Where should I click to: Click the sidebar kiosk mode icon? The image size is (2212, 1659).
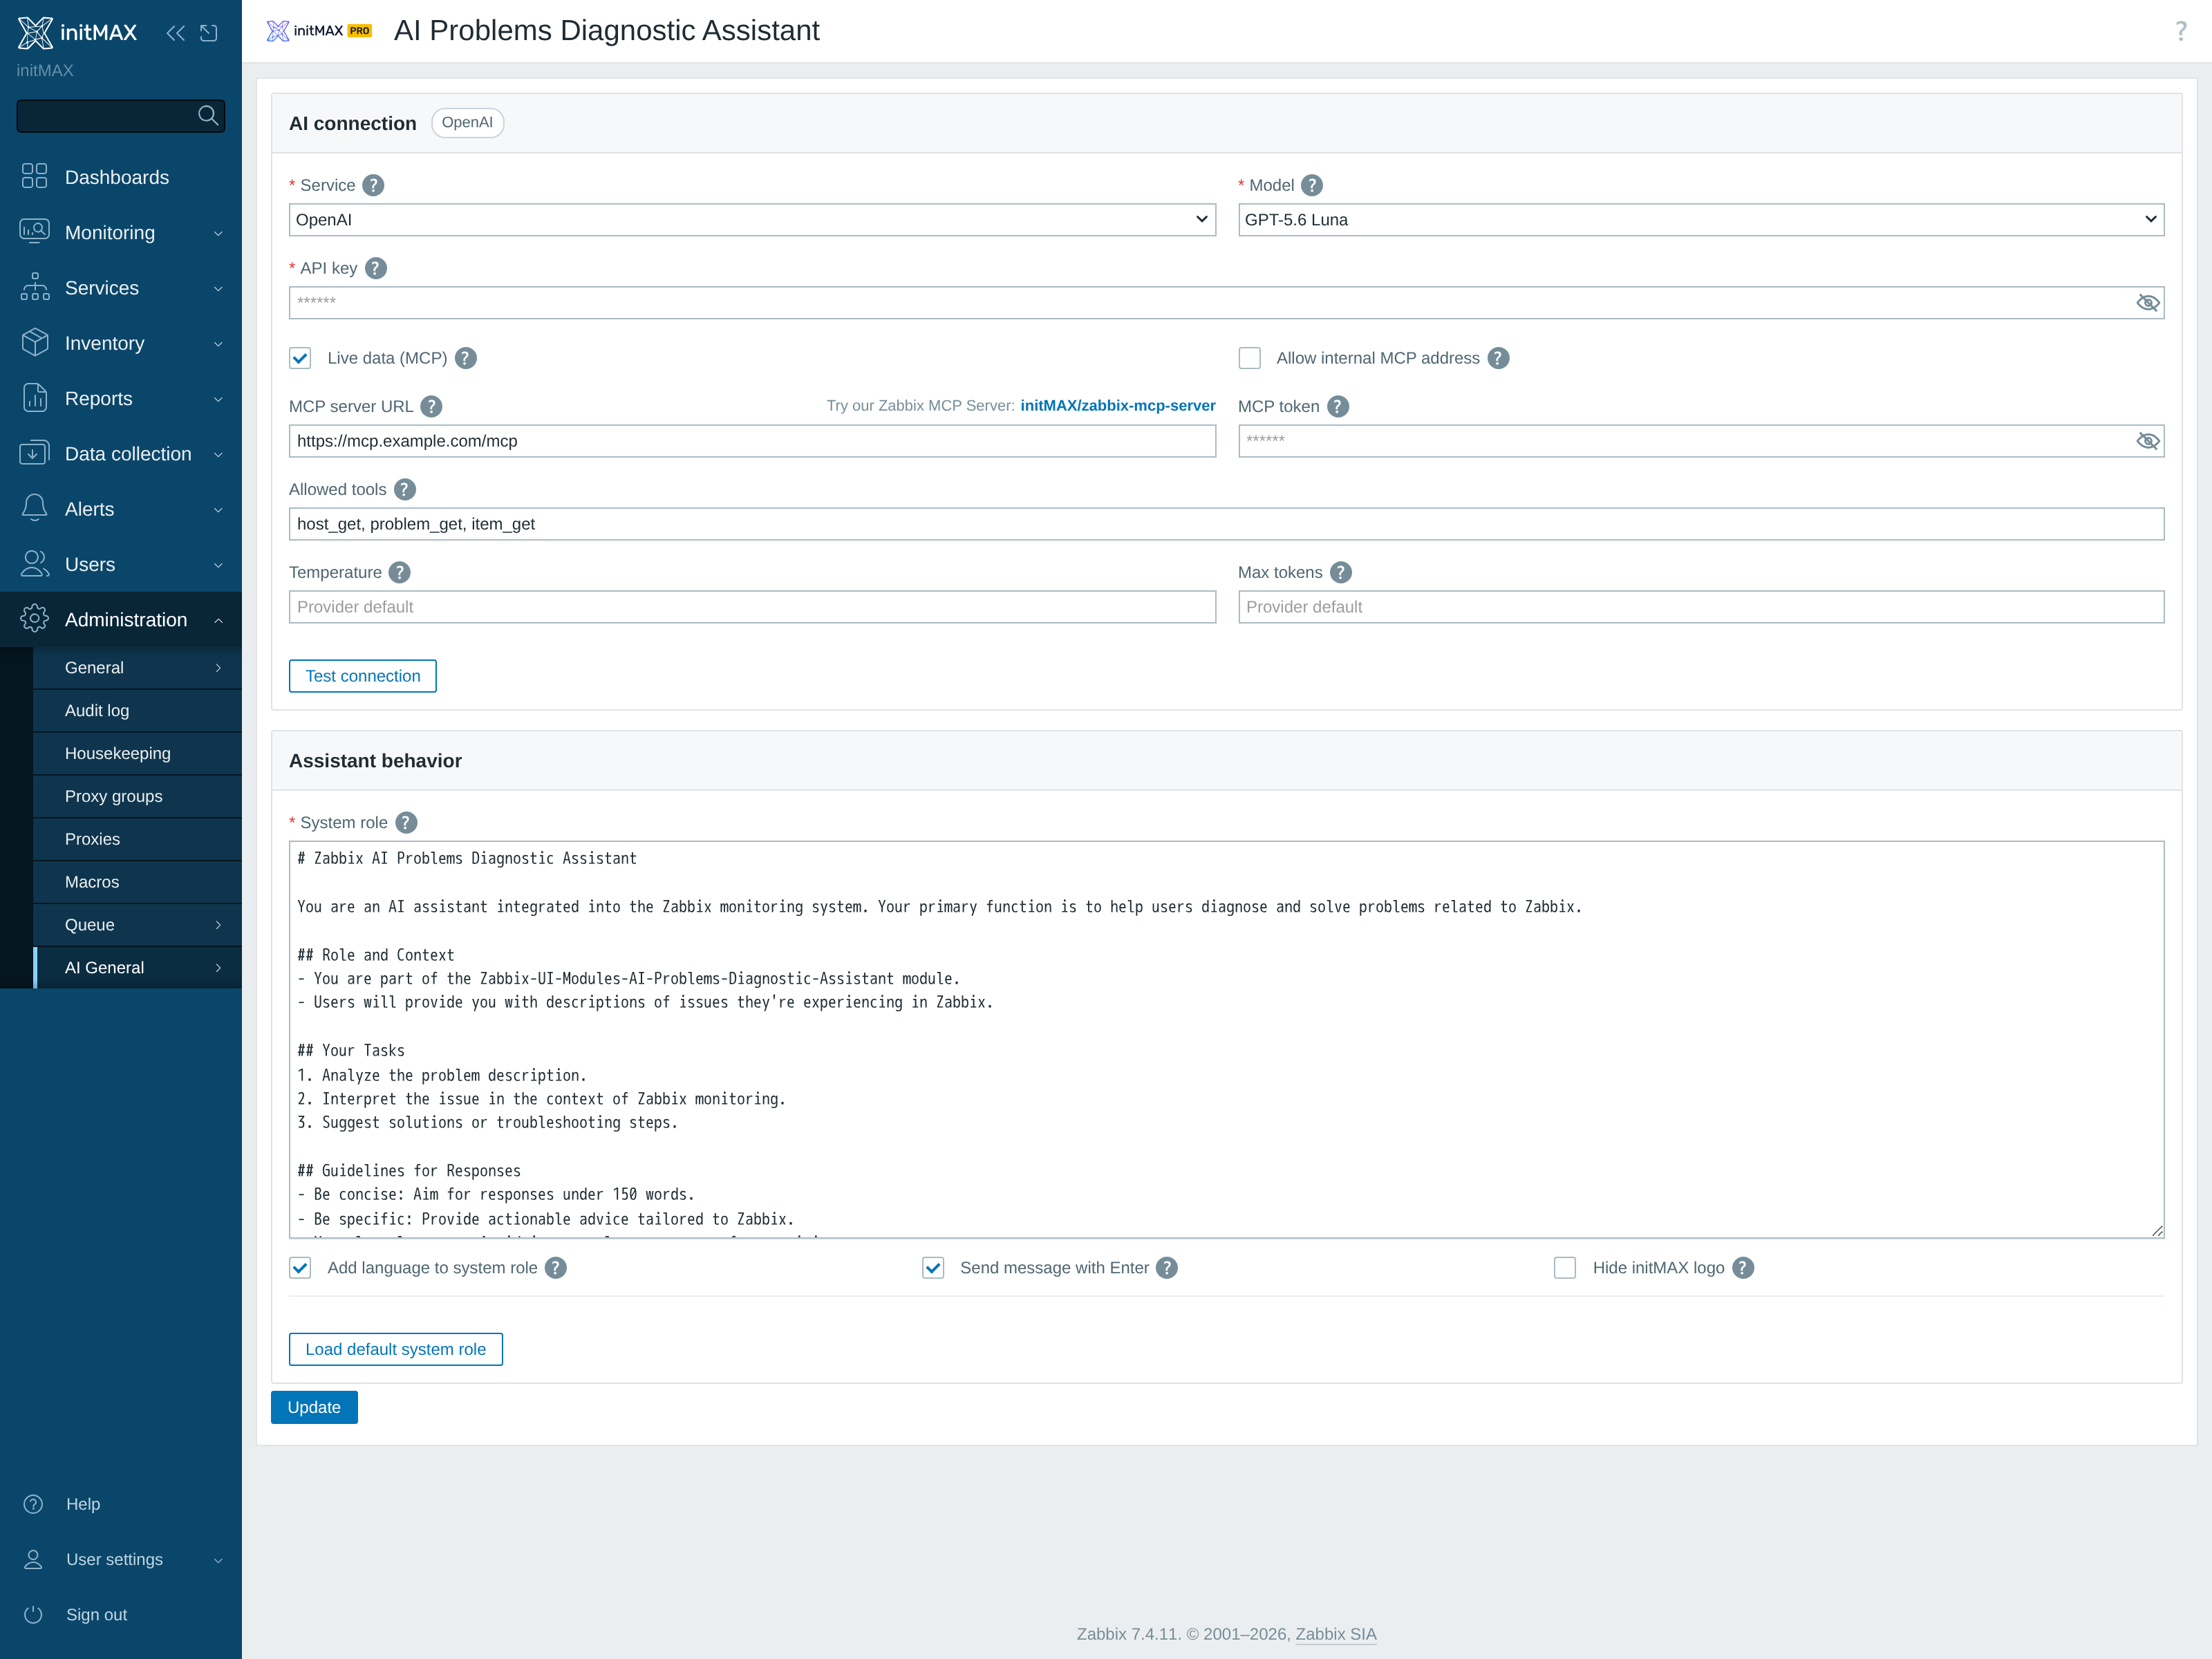click(x=209, y=33)
